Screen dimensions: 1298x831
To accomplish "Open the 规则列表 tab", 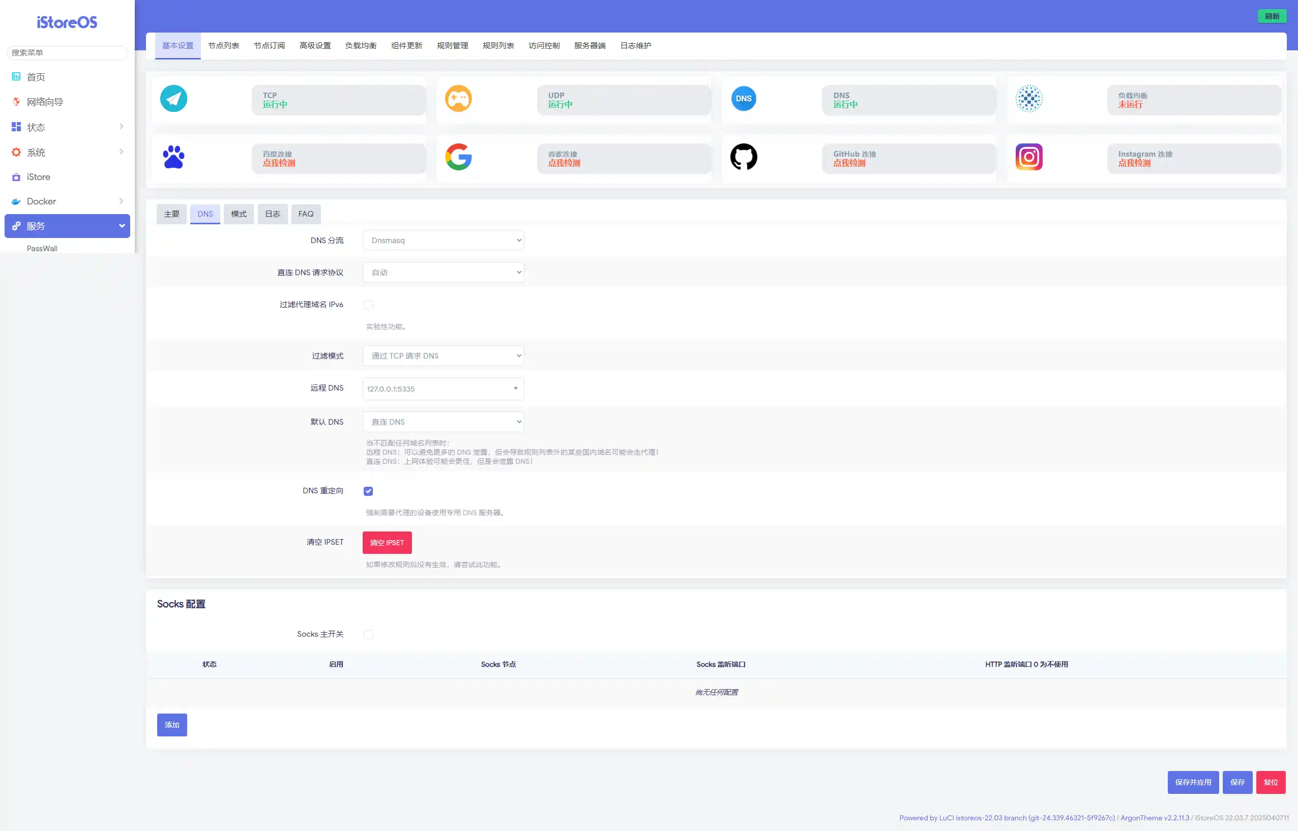I will [498, 46].
